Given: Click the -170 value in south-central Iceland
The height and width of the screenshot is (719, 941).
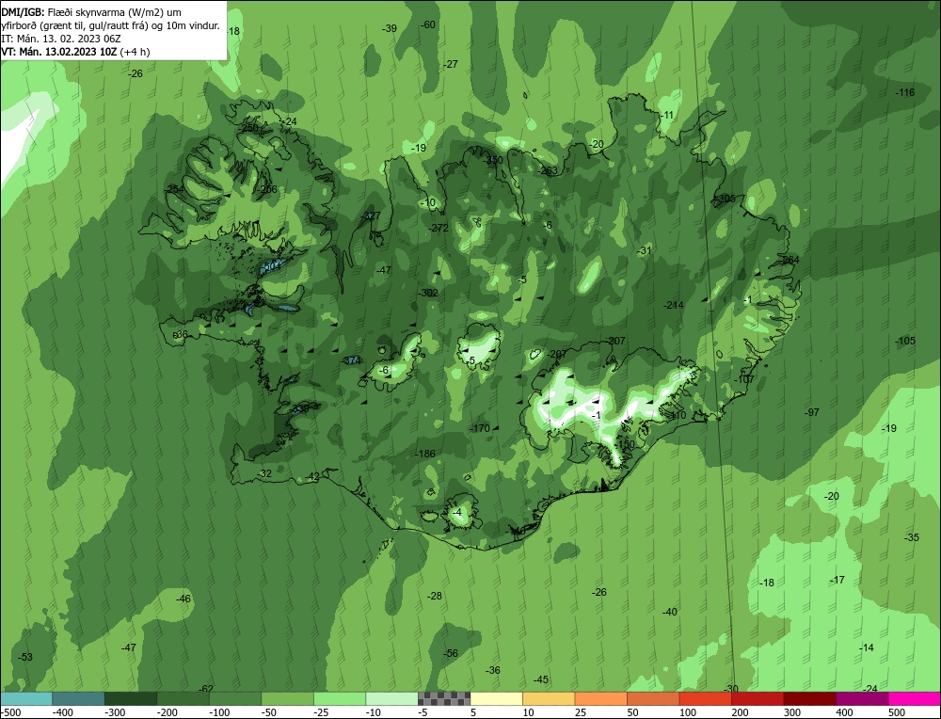Looking at the screenshot, I should coord(480,428).
